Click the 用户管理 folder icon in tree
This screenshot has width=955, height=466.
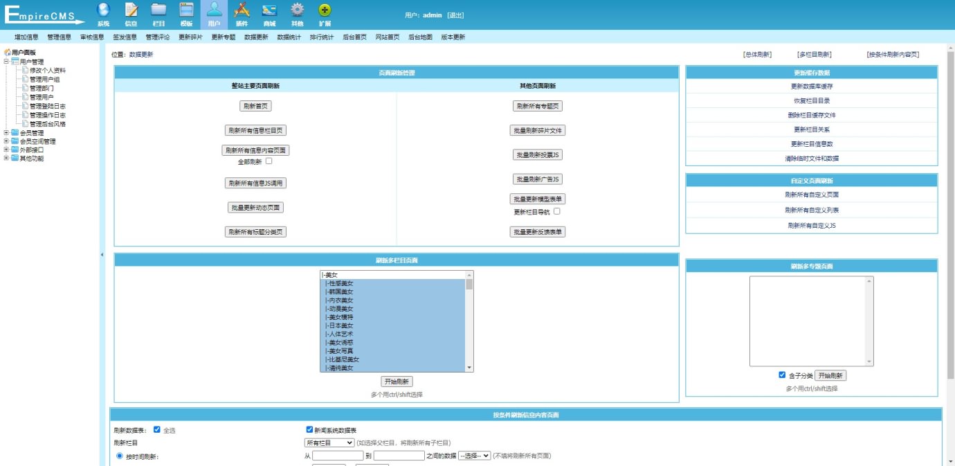point(15,62)
